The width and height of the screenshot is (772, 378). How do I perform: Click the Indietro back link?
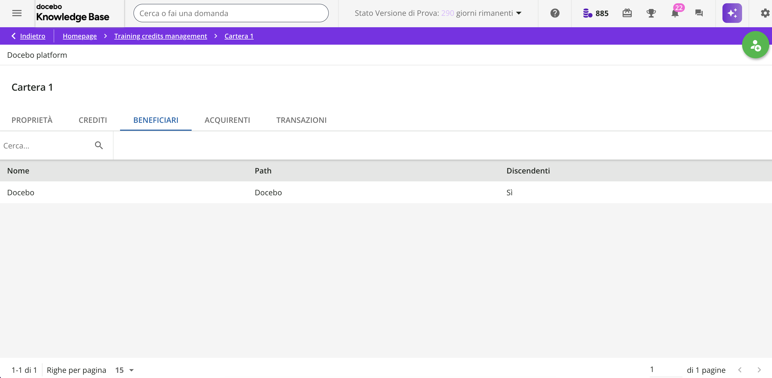pos(32,36)
